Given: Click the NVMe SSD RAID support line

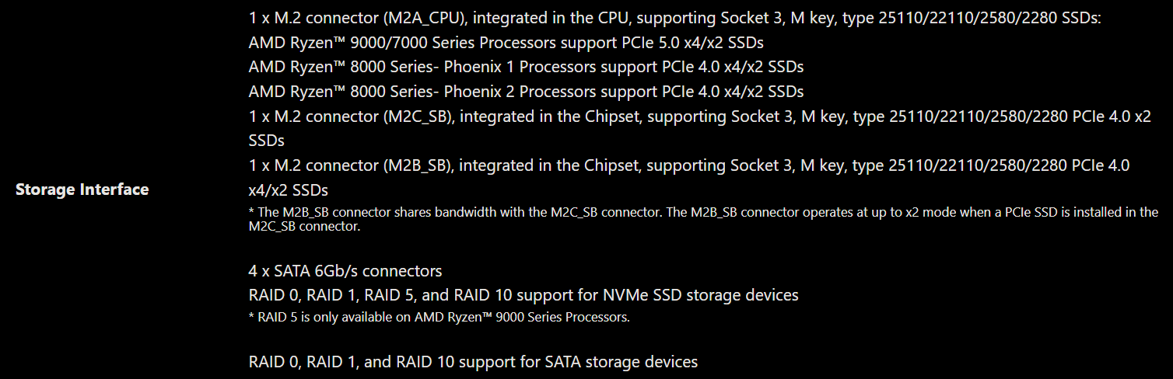Looking at the screenshot, I should pyautogui.click(x=523, y=295).
